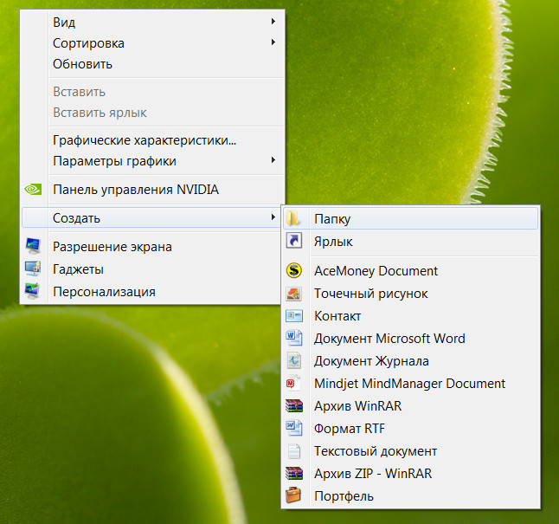Click the RTF document icon beside Формат RTF
The width and height of the screenshot is (559, 524).
click(294, 429)
